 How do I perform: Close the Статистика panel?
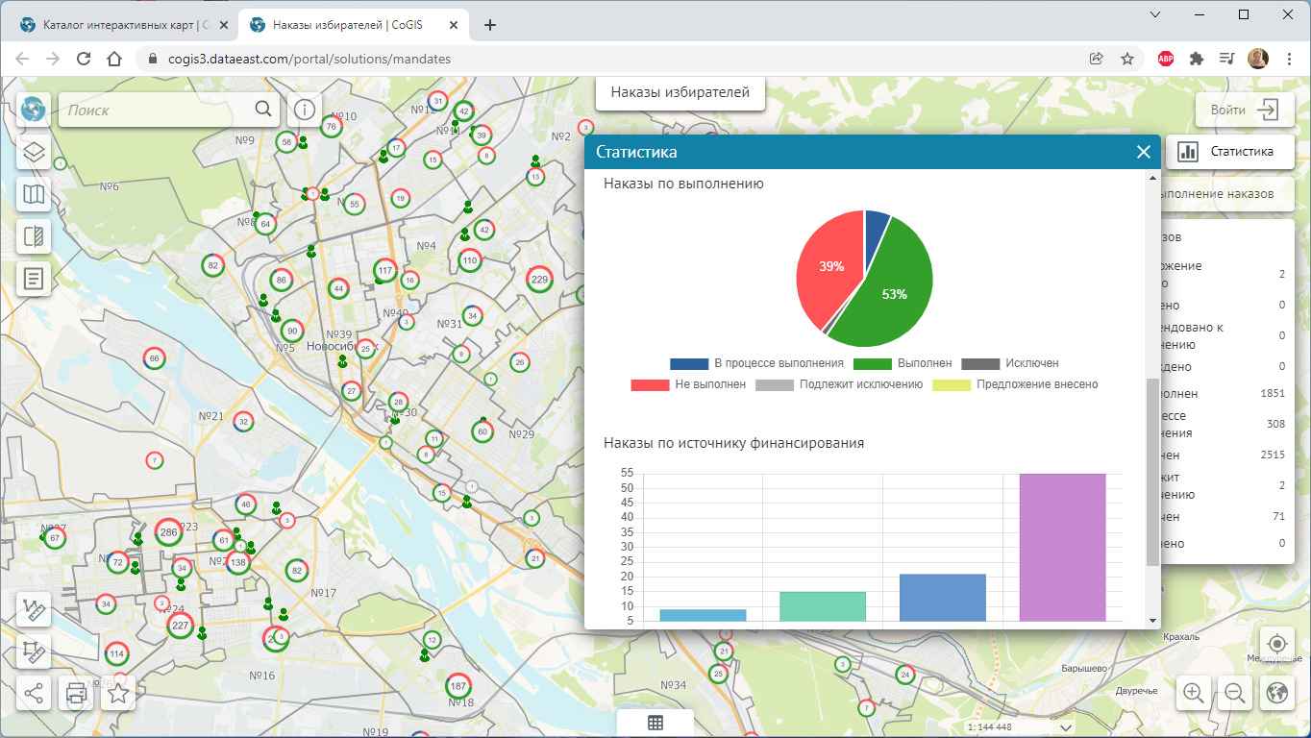1144,152
